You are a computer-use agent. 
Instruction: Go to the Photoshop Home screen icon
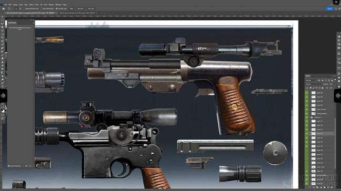click(x=4, y=9)
